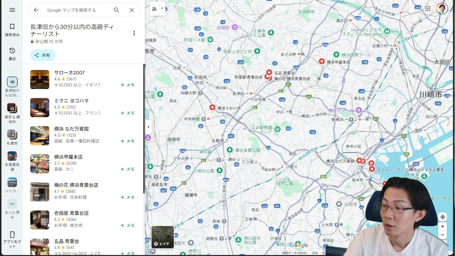Click the 横浜甲羅本店 red map pin

pos(322,61)
